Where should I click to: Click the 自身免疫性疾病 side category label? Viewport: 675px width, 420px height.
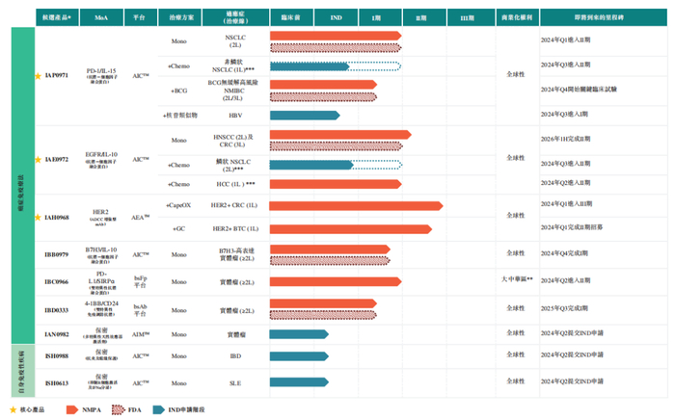pyautogui.click(x=22, y=371)
